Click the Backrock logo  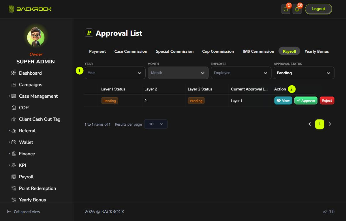pyautogui.click(x=30, y=9)
